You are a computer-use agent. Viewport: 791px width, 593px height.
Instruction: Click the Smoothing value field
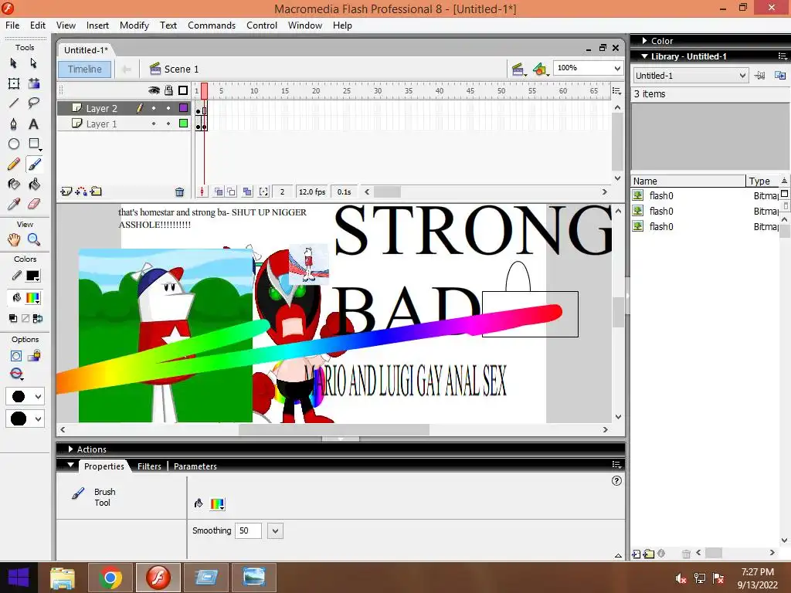248,531
